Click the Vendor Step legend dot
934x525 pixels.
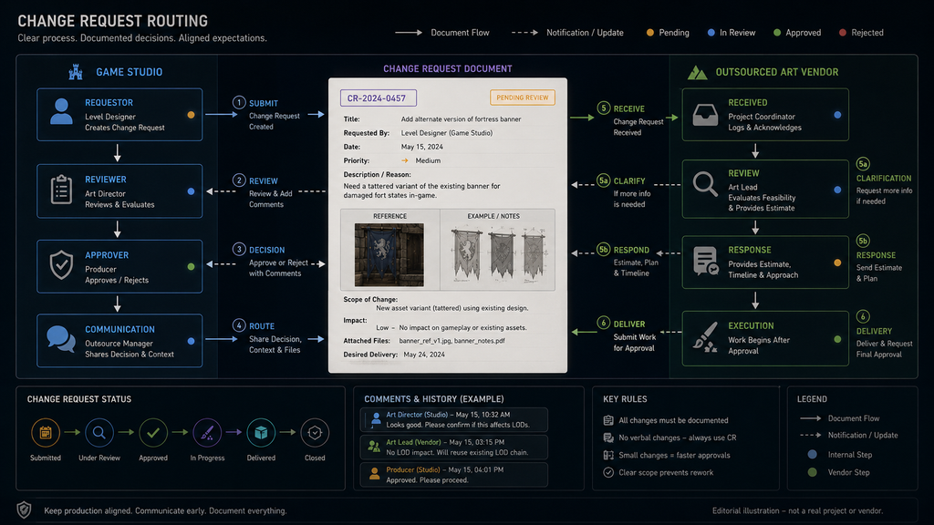[x=812, y=473]
